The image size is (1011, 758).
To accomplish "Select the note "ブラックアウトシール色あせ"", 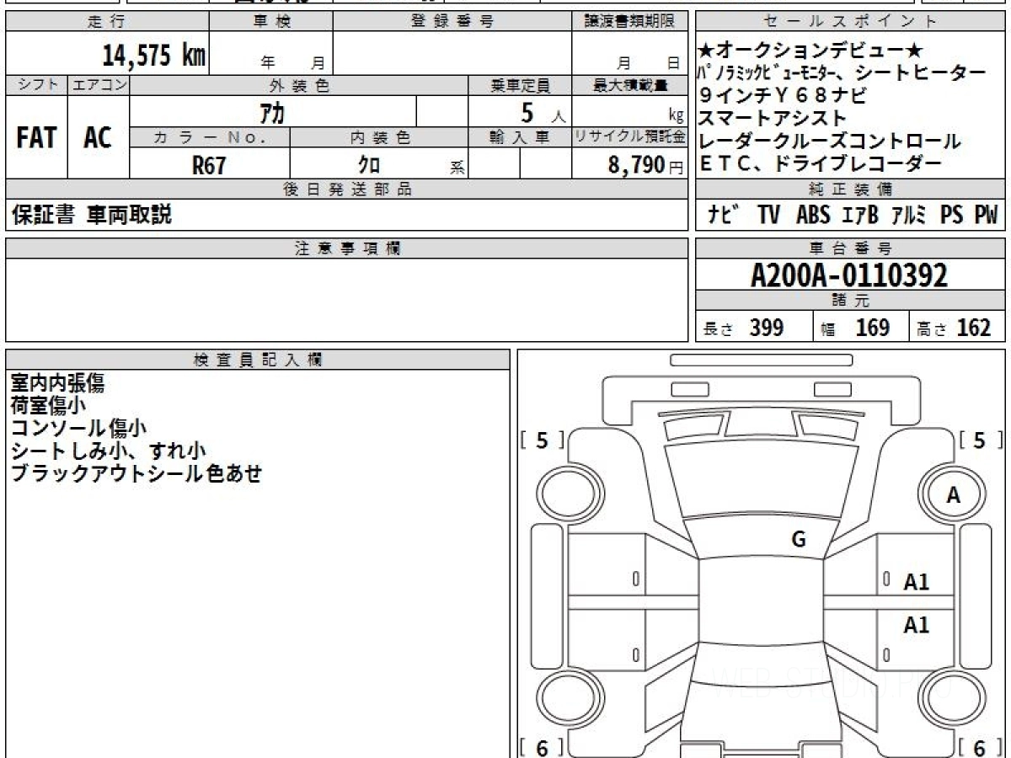I will (x=136, y=473).
